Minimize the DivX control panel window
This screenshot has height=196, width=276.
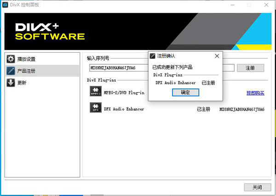233,5
